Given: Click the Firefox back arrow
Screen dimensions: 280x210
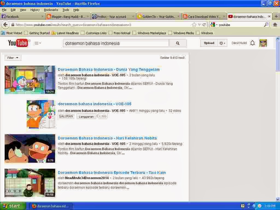Looking at the screenshot, I should point(5,25).
